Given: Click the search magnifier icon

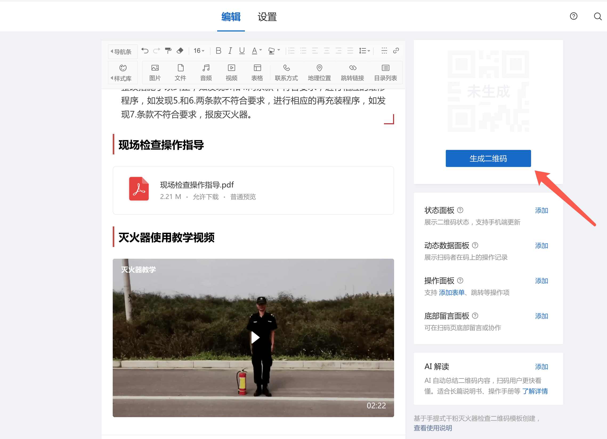Looking at the screenshot, I should (598, 16).
